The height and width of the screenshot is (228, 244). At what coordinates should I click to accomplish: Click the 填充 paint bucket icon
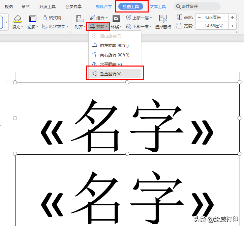coord(17,19)
